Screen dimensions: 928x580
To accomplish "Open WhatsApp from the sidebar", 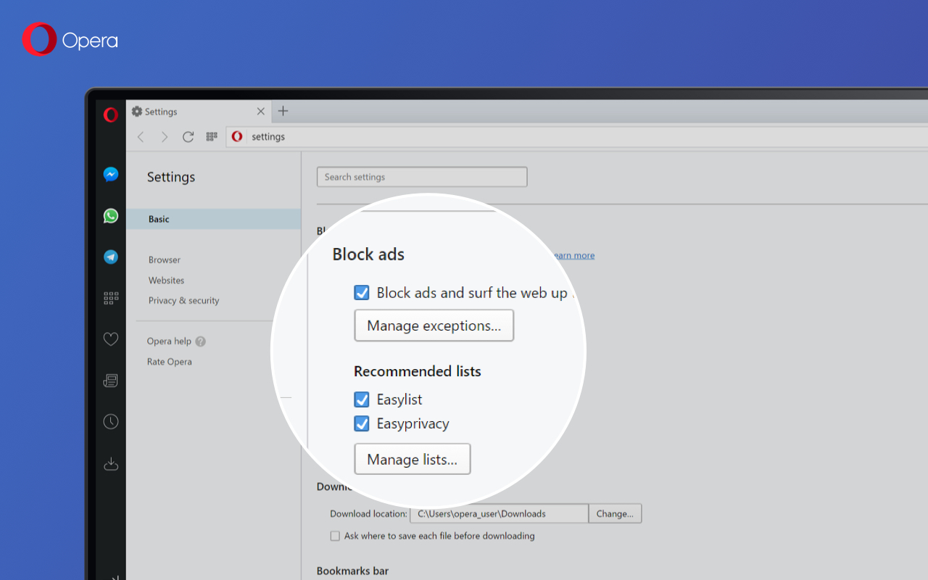I will pos(111,215).
